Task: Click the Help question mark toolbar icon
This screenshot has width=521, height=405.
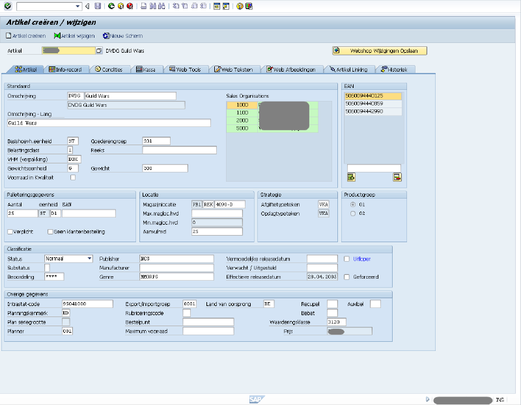Action: coord(238,6)
